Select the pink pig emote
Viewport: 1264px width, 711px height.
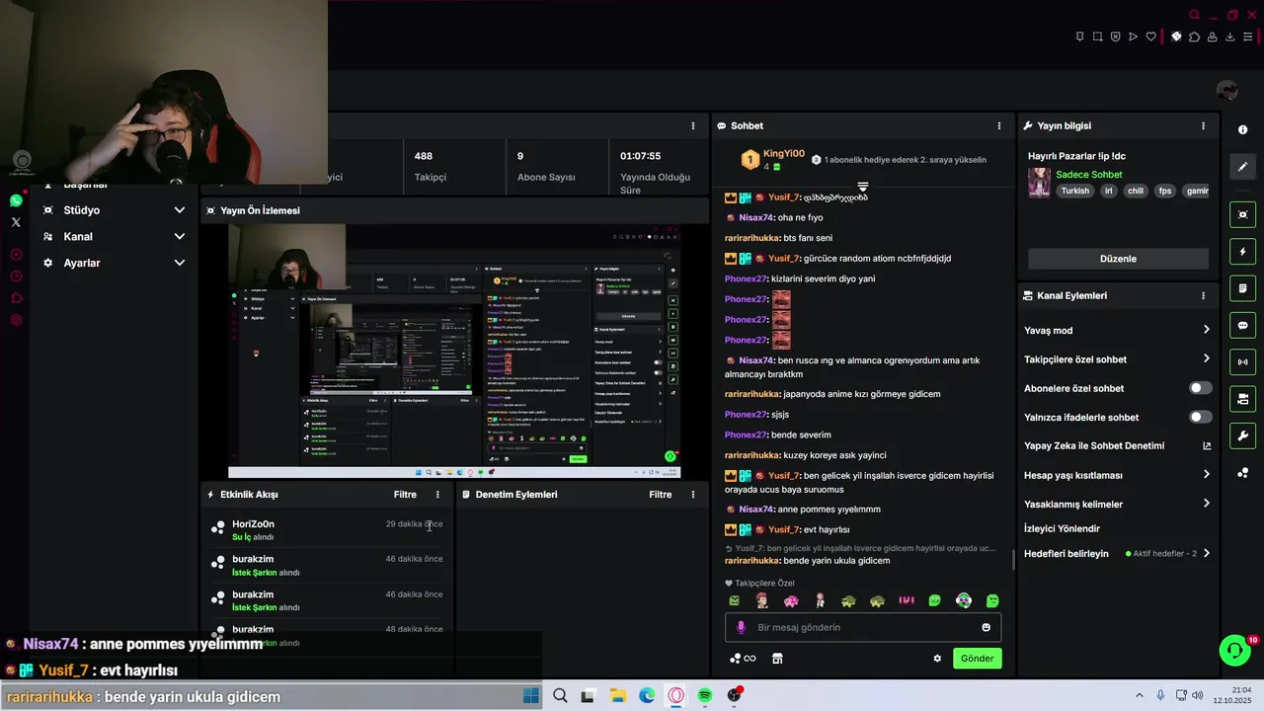791,600
